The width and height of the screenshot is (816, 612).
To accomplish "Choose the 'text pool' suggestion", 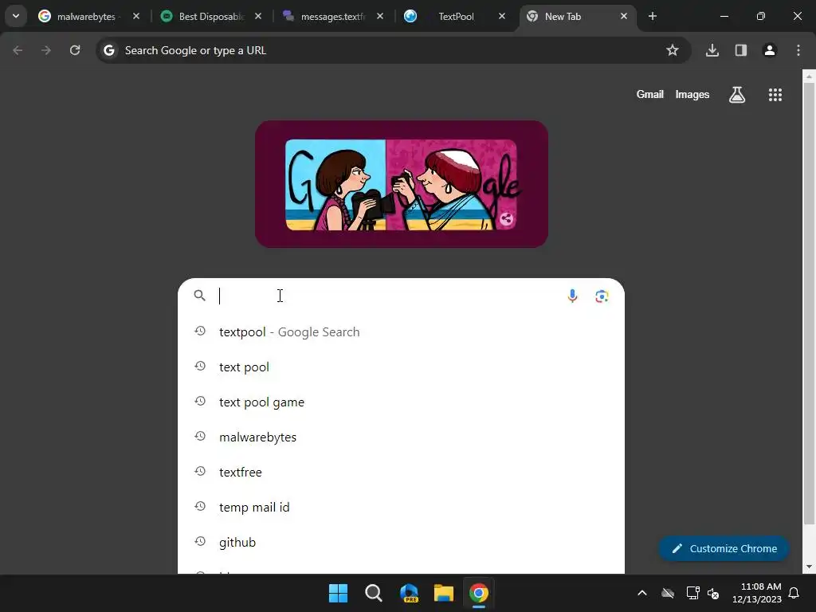I will point(402,367).
